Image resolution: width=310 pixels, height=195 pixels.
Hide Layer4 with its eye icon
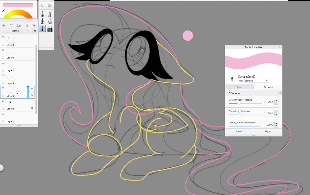[x=3, y=88]
